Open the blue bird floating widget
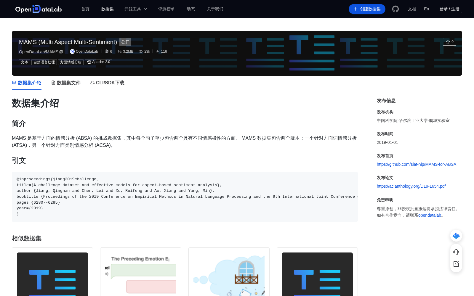This screenshot has width=474, height=296. [x=456, y=236]
